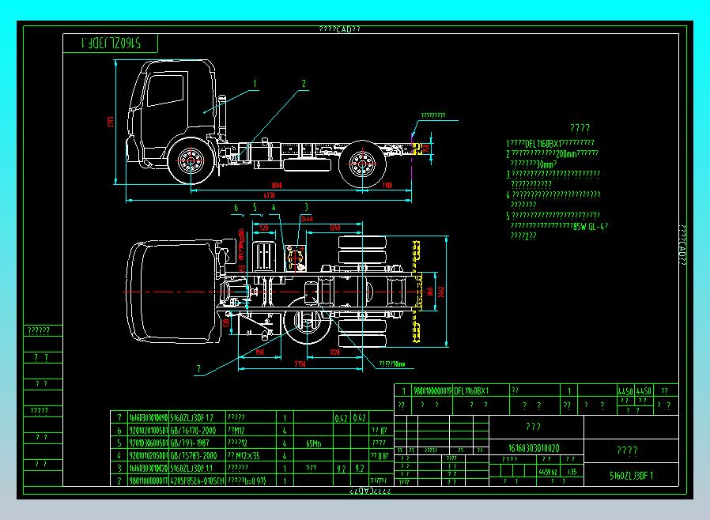
Task: Click part callout number 1 above the cab
Action: pos(255,82)
